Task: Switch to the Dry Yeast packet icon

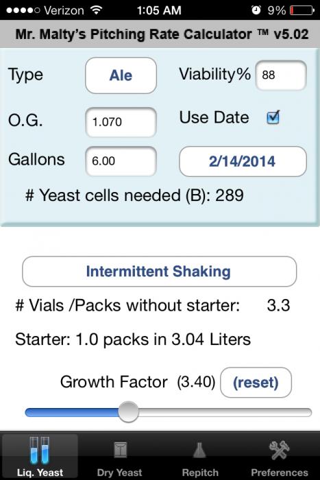Action: click(x=120, y=449)
